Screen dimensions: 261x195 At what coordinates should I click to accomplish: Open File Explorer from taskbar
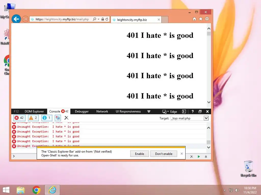tap(21, 190)
